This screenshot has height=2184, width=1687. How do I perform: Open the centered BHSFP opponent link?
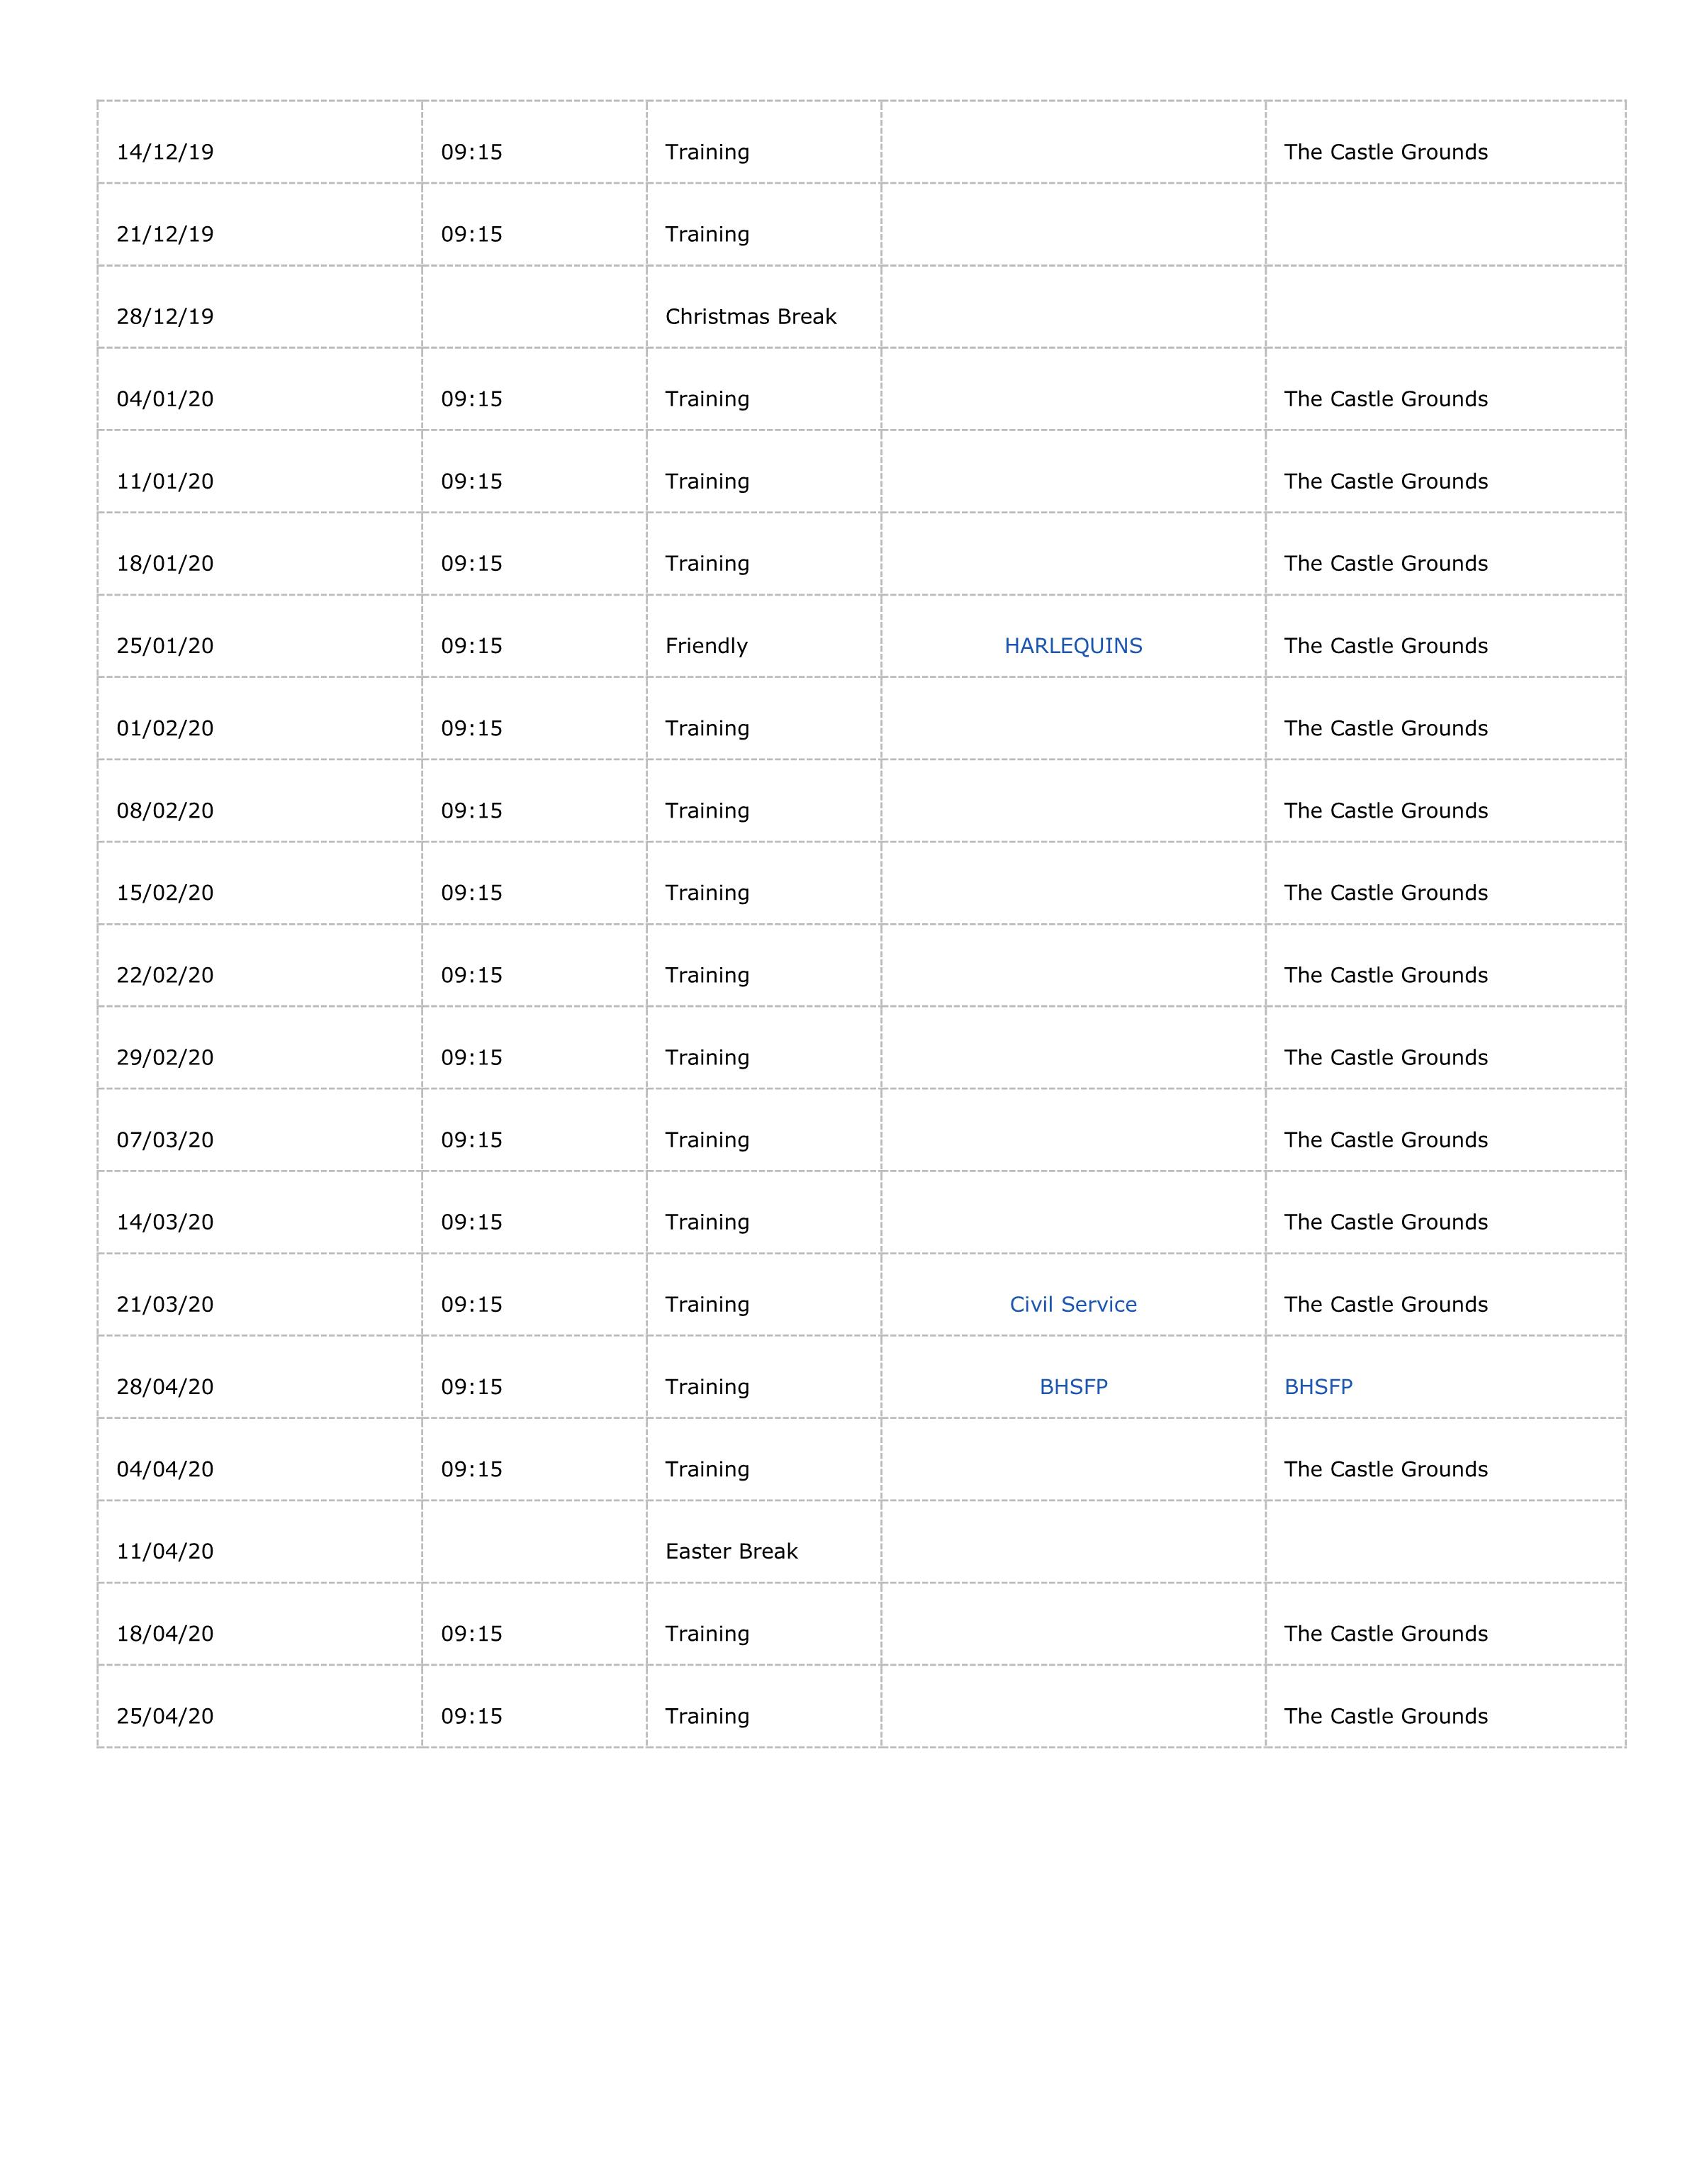tap(1072, 1386)
